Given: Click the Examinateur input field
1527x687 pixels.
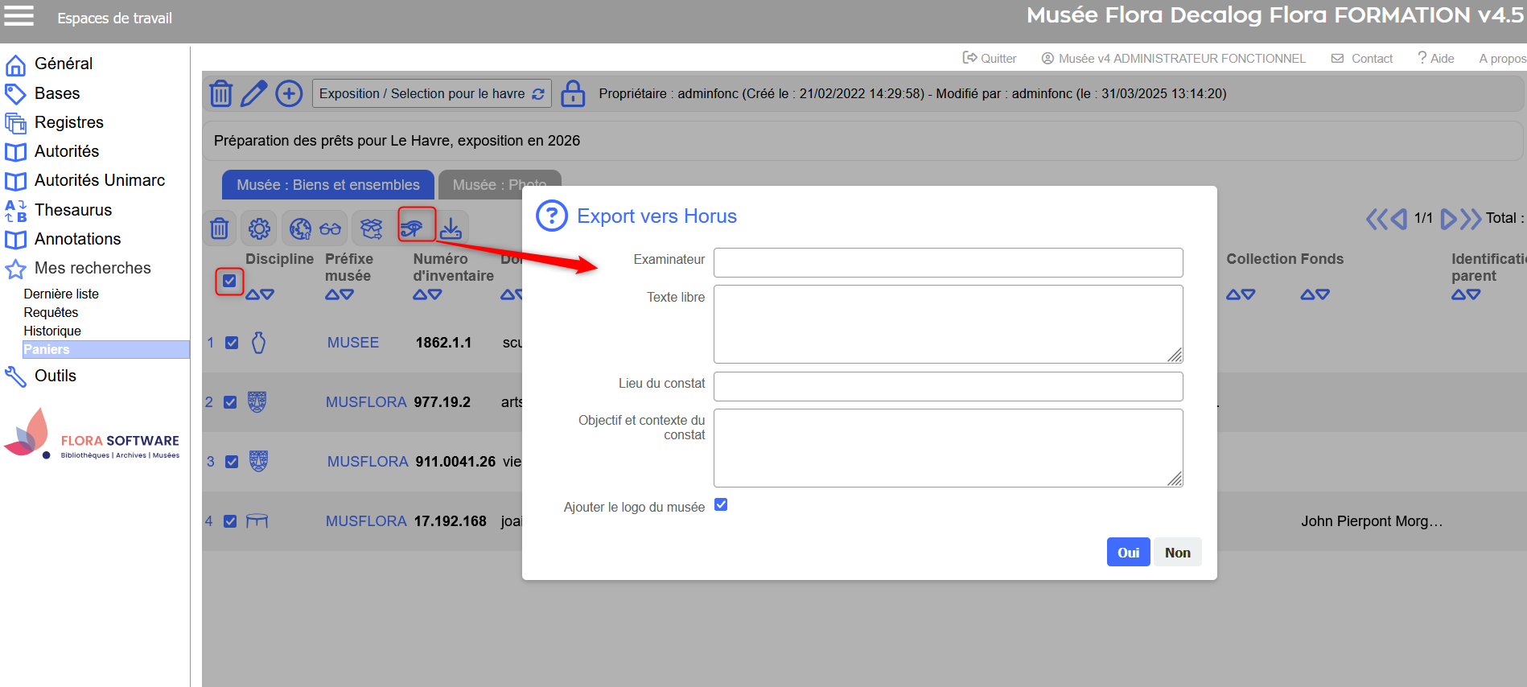Looking at the screenshot, I should point(948,262).
